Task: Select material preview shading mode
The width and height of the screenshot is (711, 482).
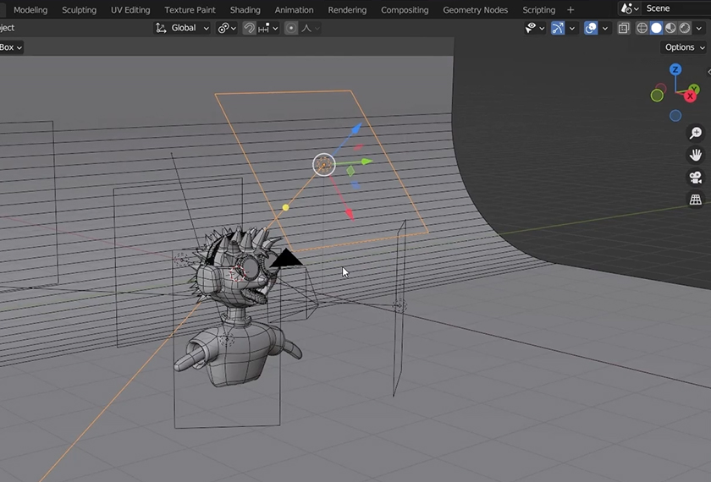Action: (670, 28)
